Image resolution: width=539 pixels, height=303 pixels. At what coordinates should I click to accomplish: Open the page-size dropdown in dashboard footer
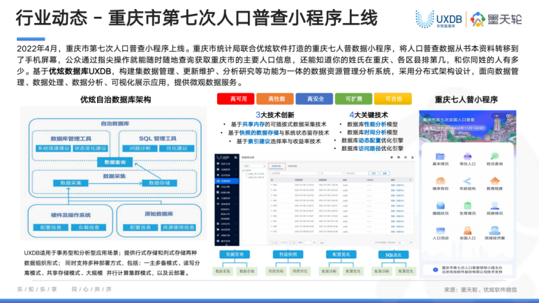(402, 242)
